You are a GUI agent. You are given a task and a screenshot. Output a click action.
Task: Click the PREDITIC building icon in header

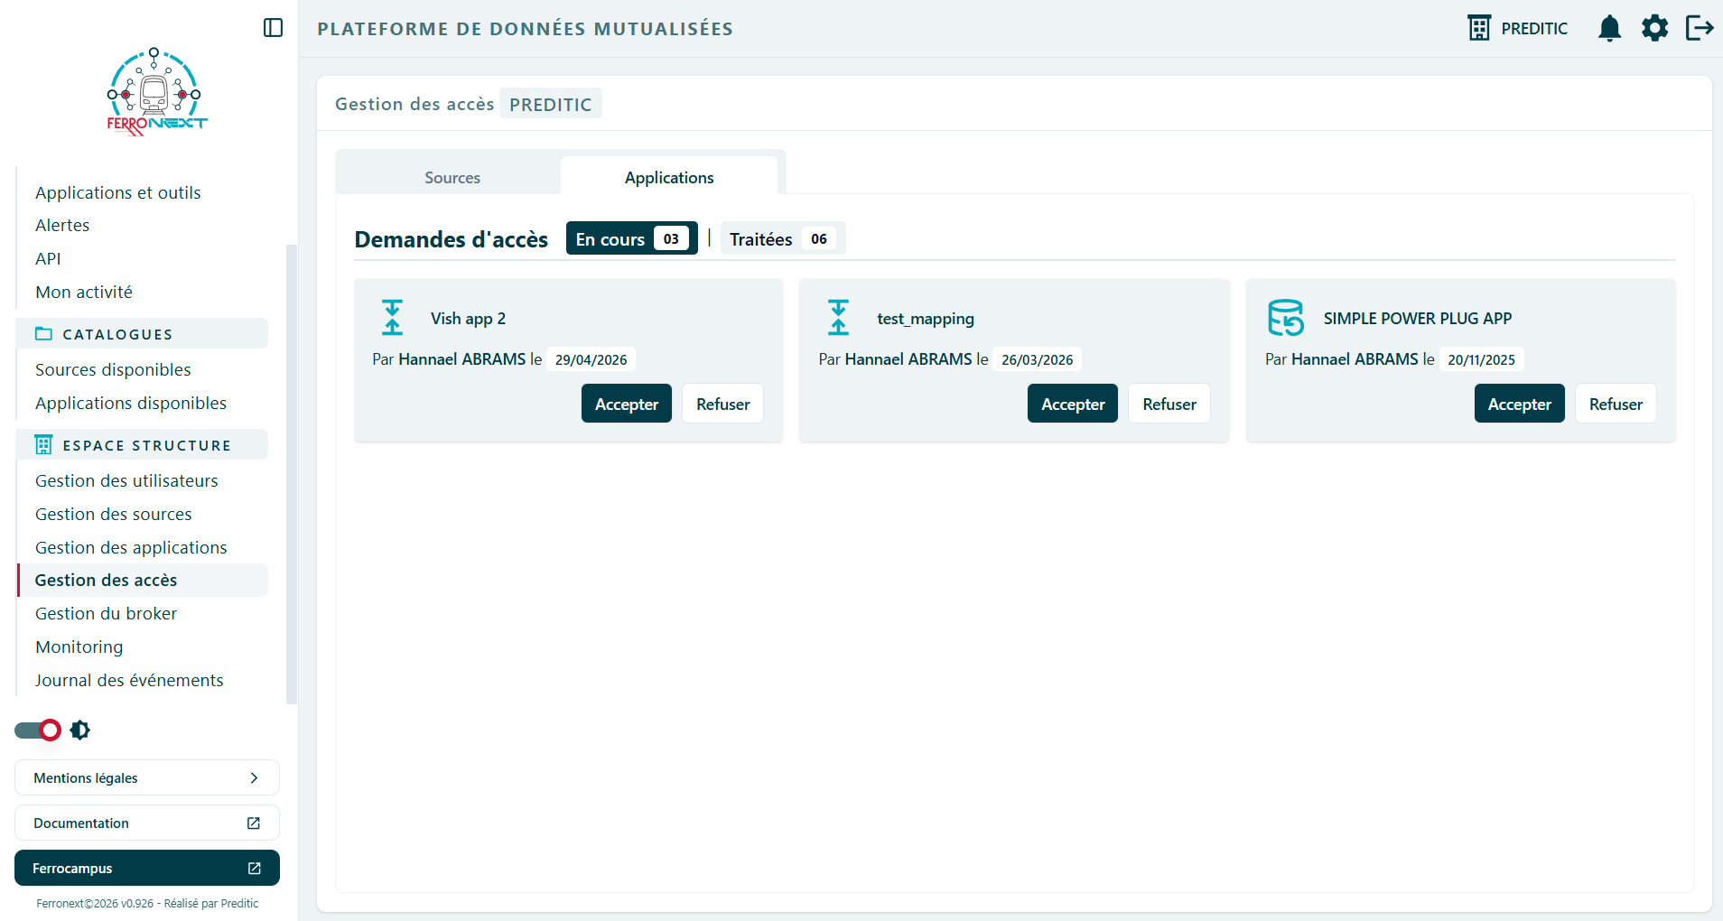[1479, 28]
